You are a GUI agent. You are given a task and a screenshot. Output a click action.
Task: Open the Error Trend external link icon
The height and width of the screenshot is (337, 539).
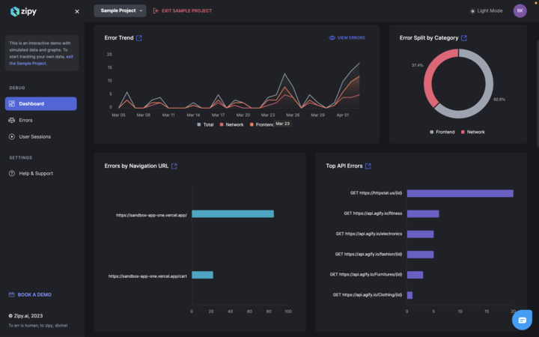(139, 37)
